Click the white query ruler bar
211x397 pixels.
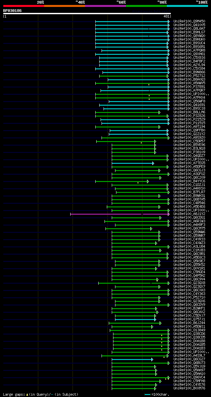pos(87,14)
